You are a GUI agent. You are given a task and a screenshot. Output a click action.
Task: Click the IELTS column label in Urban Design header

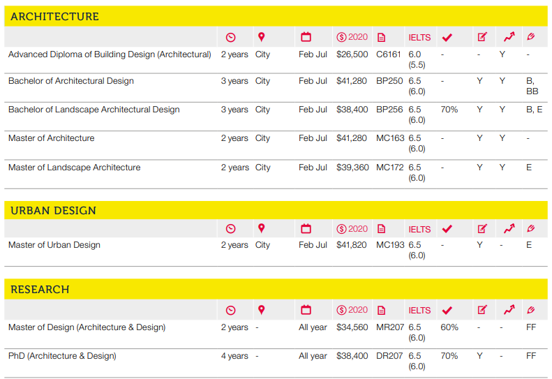pyautogui.click(x=419, y=229)
